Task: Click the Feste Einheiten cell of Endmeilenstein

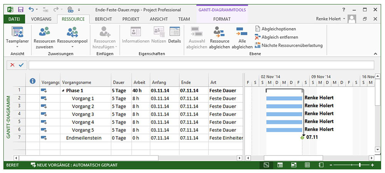Action: 225,138
